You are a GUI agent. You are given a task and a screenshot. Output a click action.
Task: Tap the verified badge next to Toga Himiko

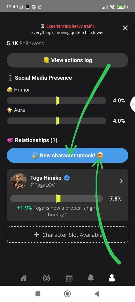click(67, 178)
